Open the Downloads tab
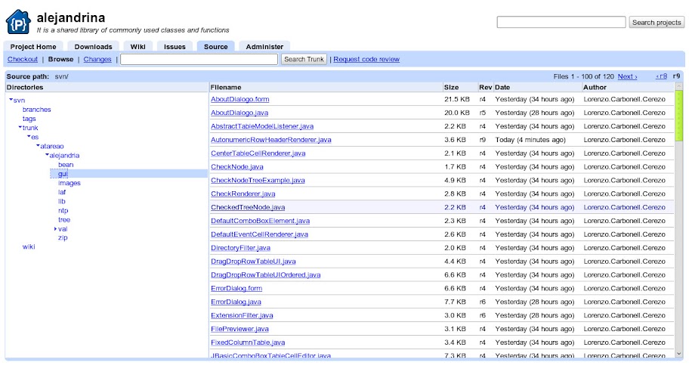 point(93,47)
